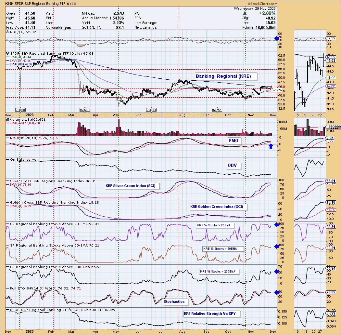Viewport: 341px width, 335px height.
Task: Click the EMA(50) 42.66 legend entry
Action: [19, 60]
